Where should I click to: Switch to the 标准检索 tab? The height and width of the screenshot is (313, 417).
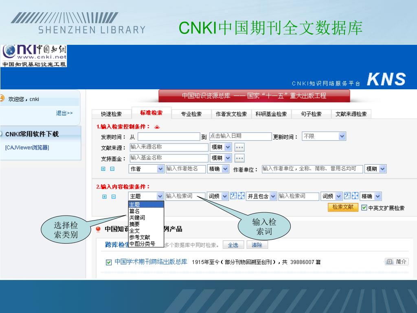pyautogui.click(x=151, y=113)
